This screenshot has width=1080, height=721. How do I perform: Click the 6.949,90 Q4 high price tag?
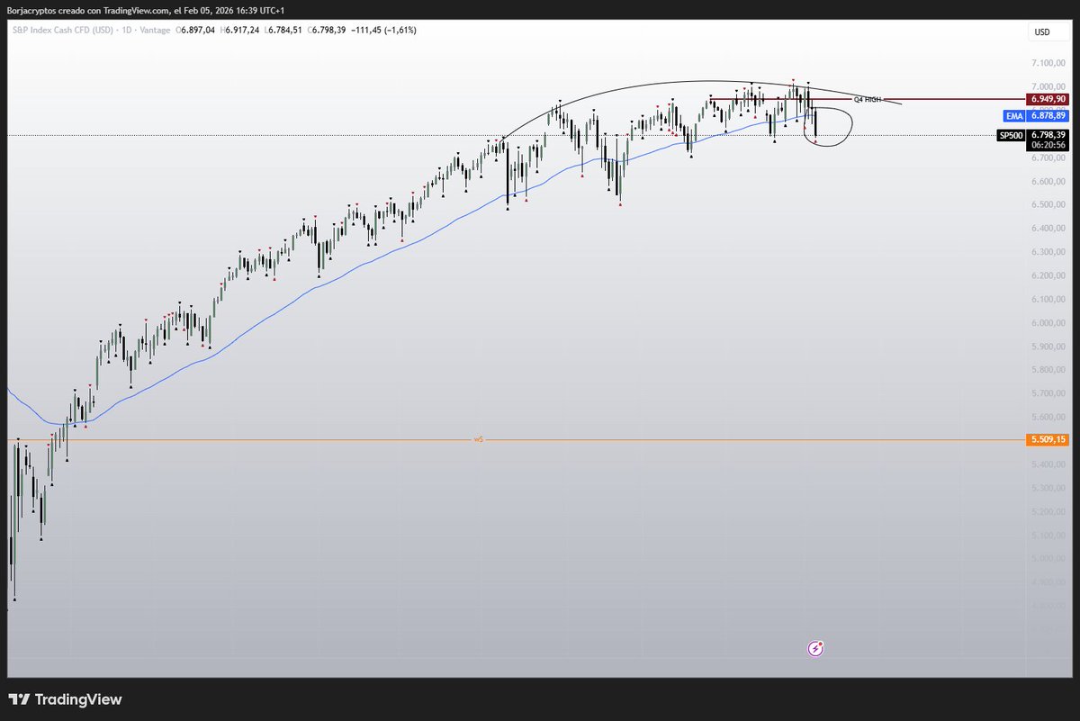pyautogui.click(x=1048, y=99)
